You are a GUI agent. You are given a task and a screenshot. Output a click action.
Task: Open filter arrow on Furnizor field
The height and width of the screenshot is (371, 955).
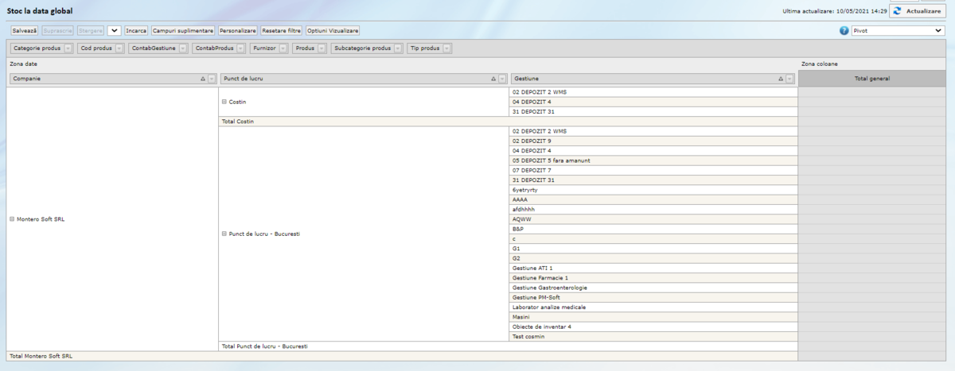coord(283,48)
